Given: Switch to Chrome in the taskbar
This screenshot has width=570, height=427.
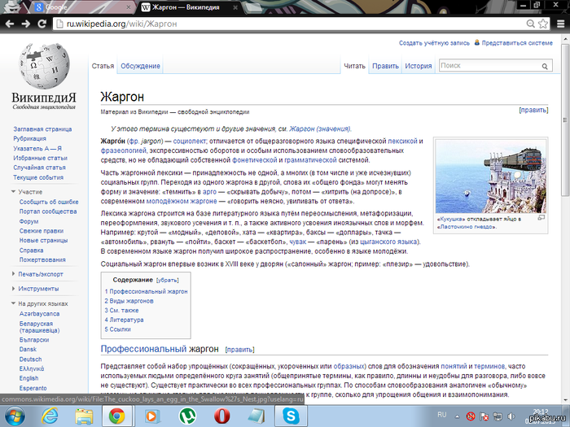Looking at the screenshot, I should point(117,416).
